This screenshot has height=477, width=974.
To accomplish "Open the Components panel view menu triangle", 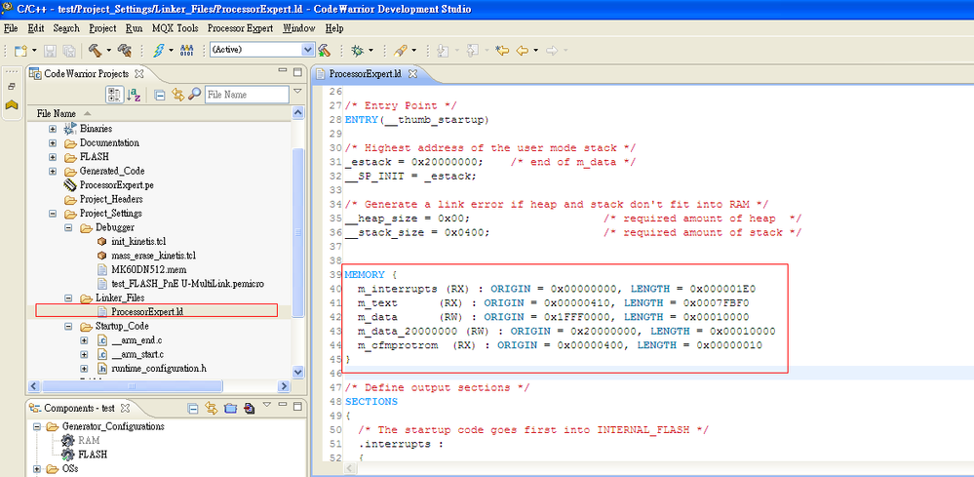I will [x=267, y=405].
